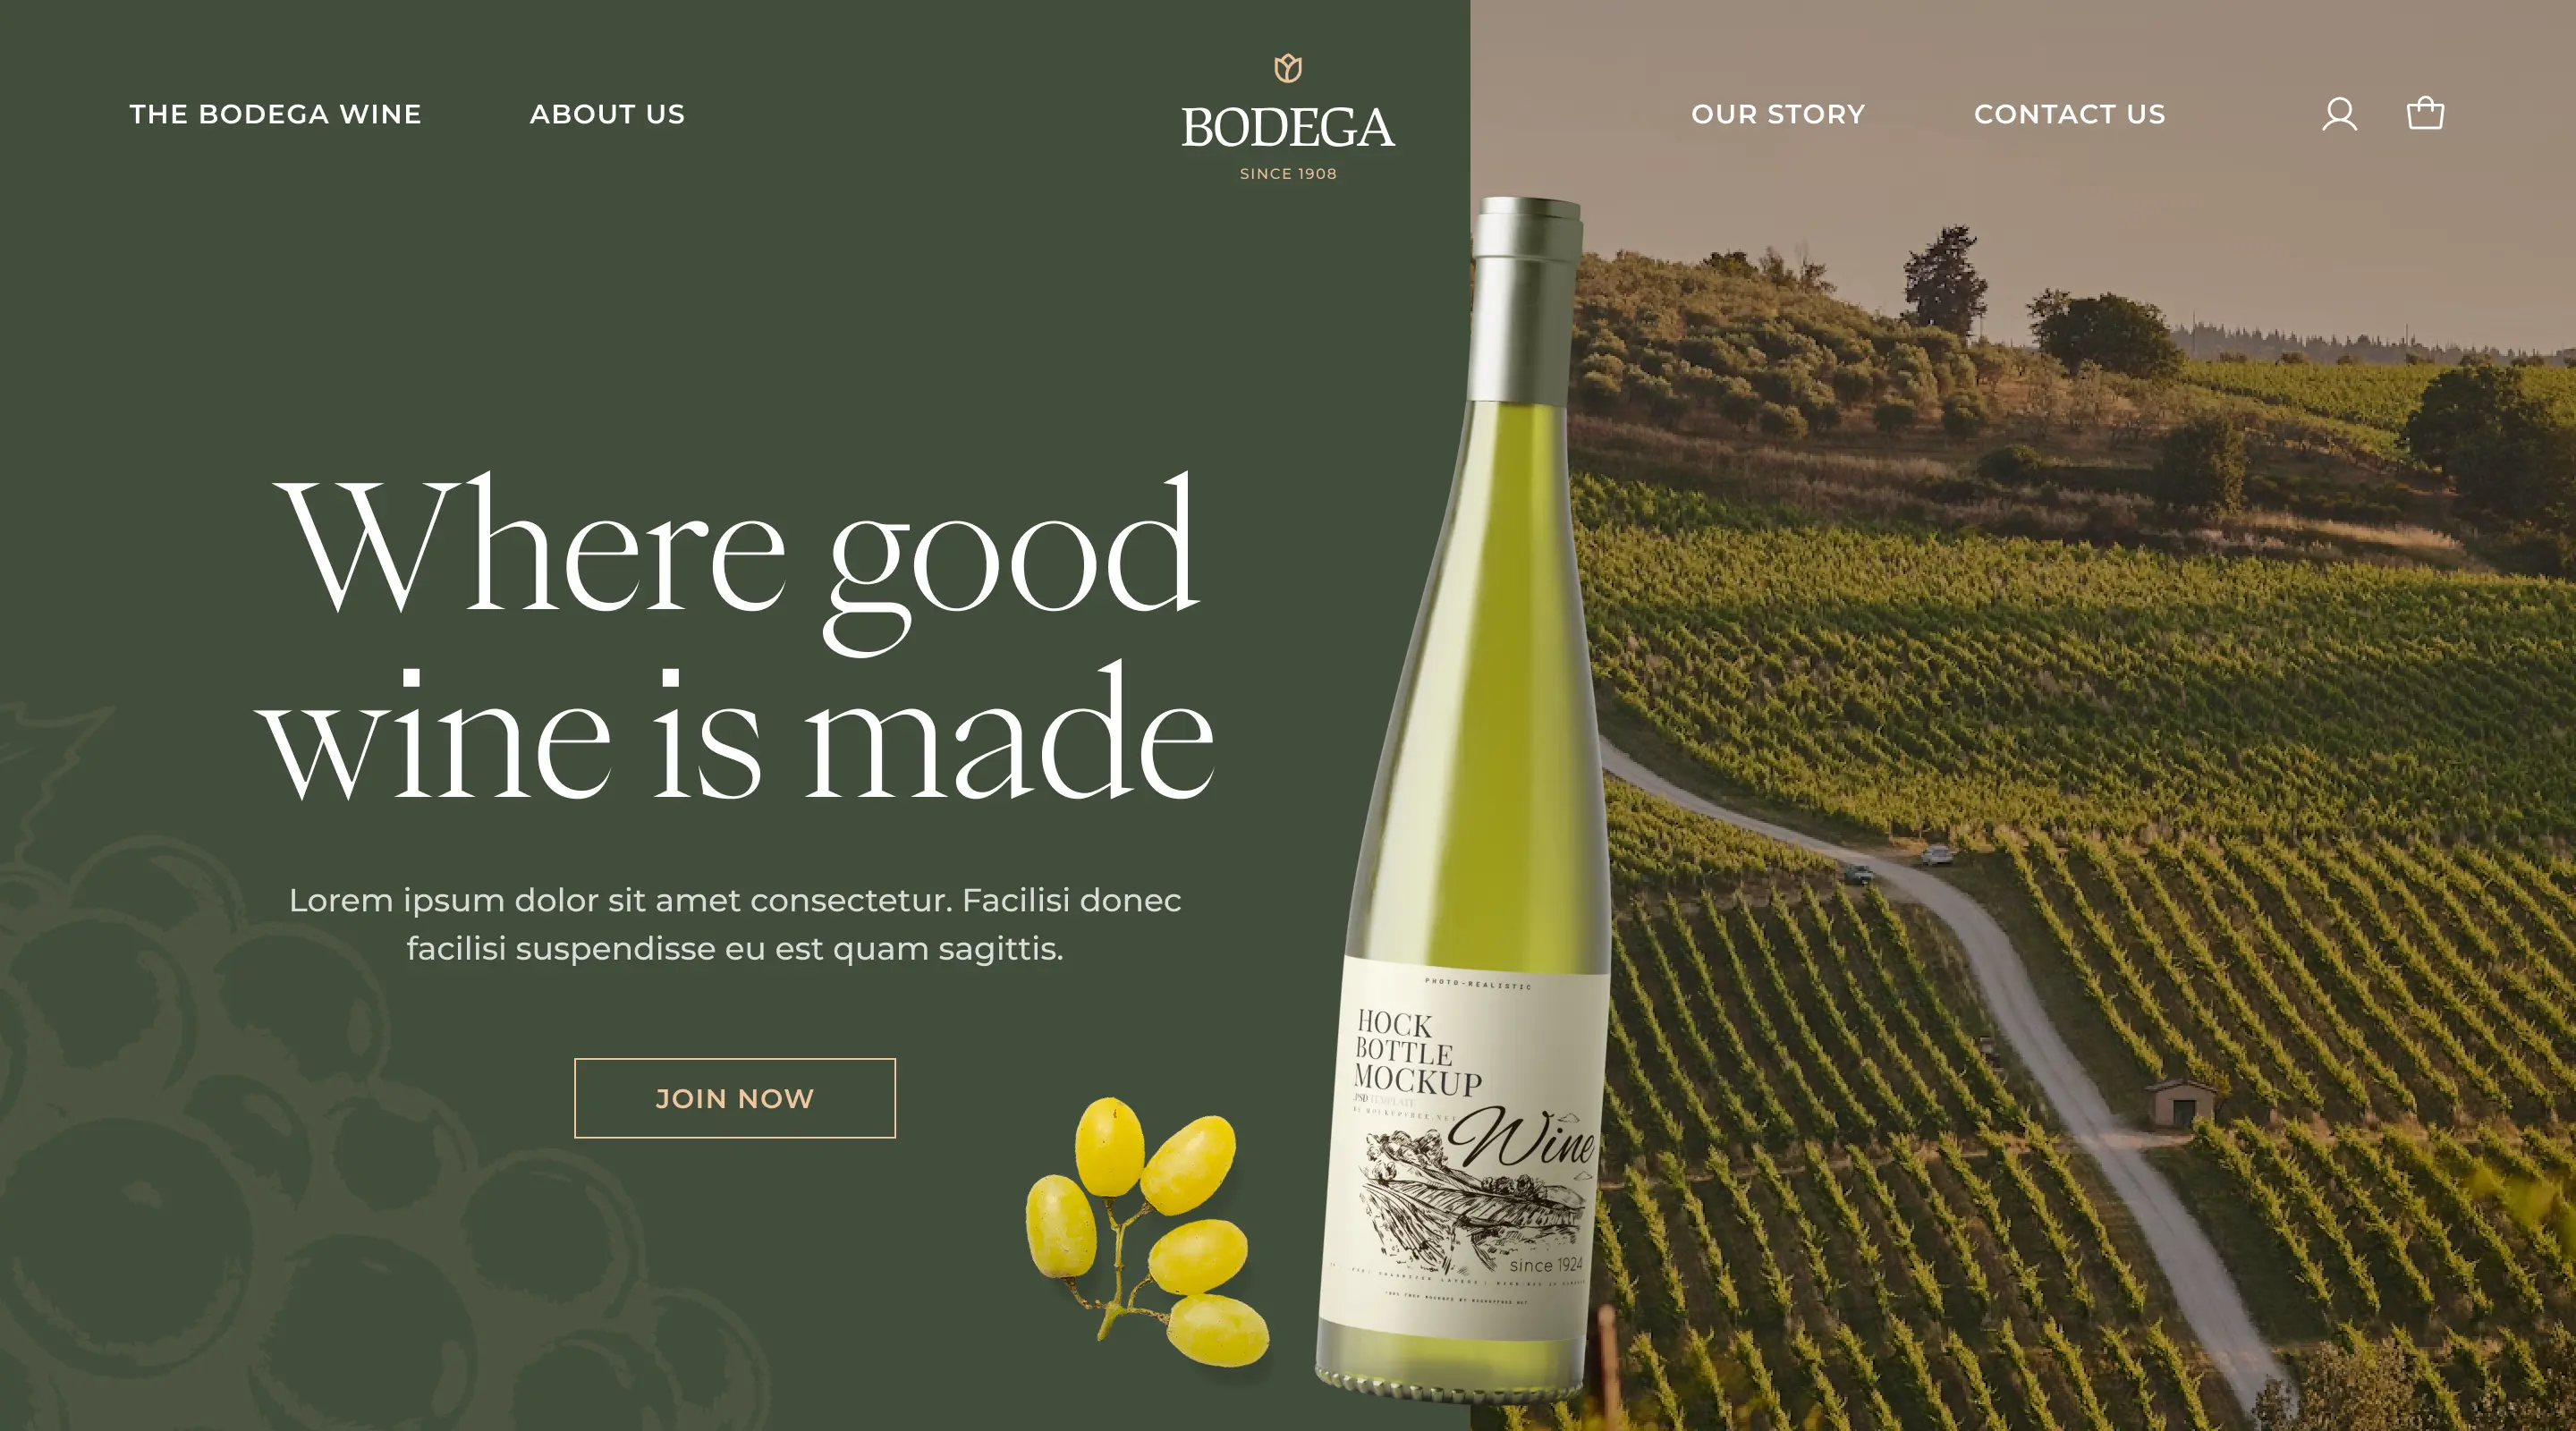The width and height of the screenshot is (2576, 1431).
Task: Click the yellow grapes cluster image
Action: 1147,1231
